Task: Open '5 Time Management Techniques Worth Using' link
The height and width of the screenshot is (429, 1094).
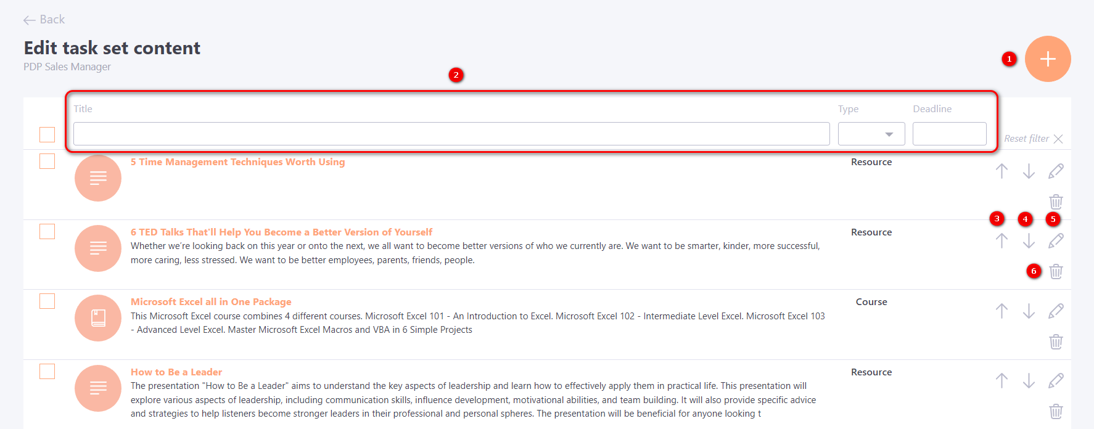Action: 237,162
